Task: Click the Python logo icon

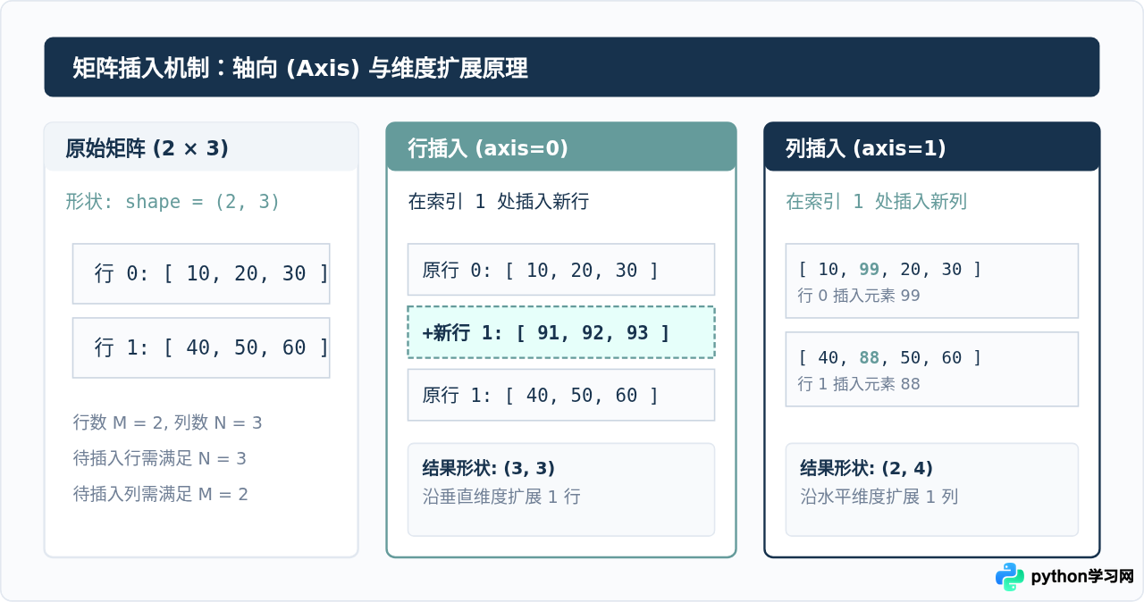Action: (1009, 577)
